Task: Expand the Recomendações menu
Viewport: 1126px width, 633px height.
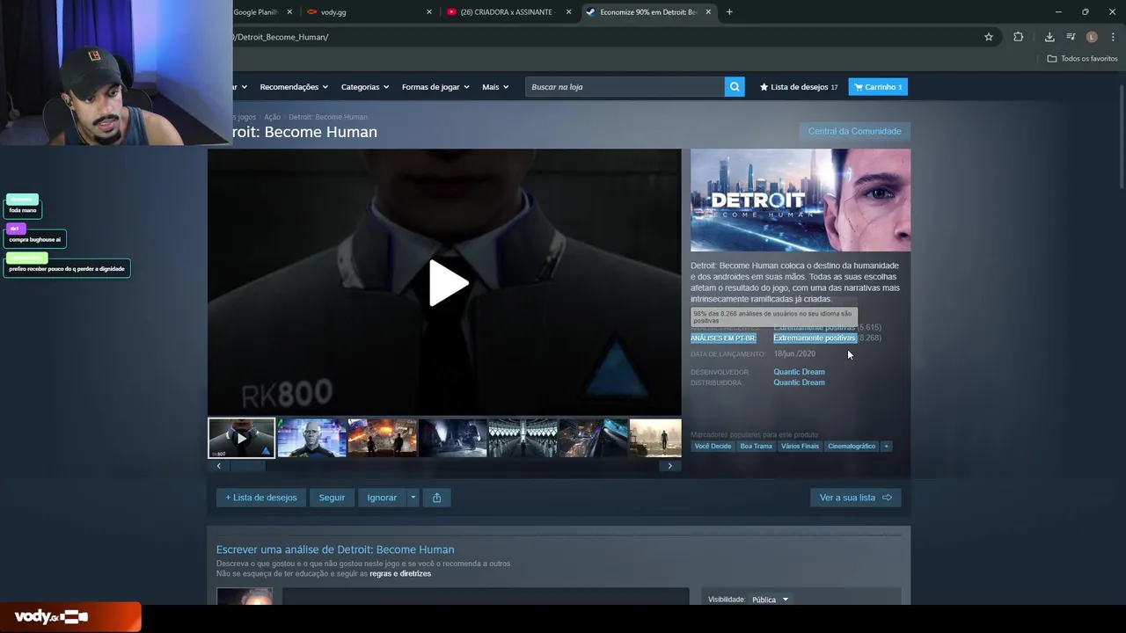Action: [x=294, y=87]
